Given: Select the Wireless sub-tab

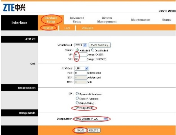Looking at the screenshot, I should 87,28.
